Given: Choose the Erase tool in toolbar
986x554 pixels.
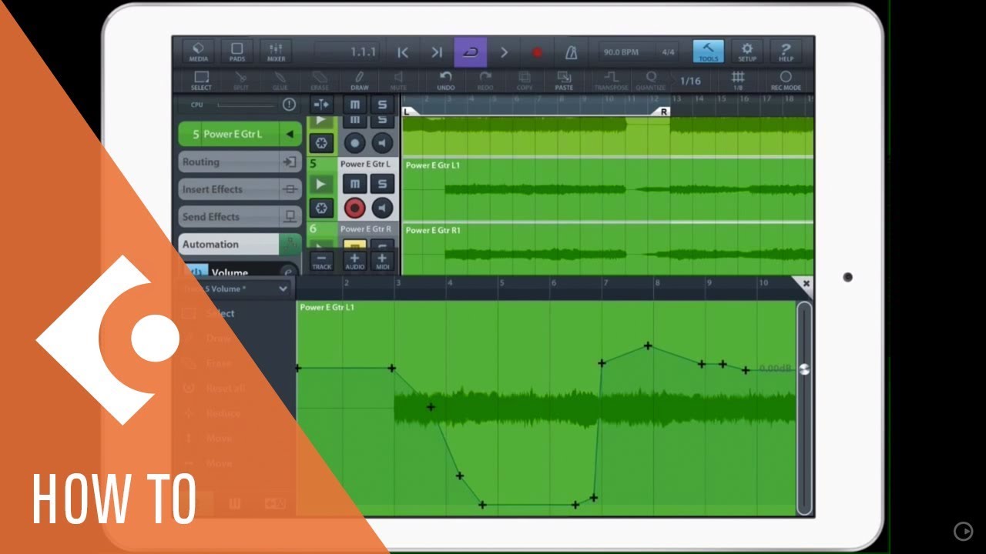Looking at the screenshot, I should click(x=320, y=80).
